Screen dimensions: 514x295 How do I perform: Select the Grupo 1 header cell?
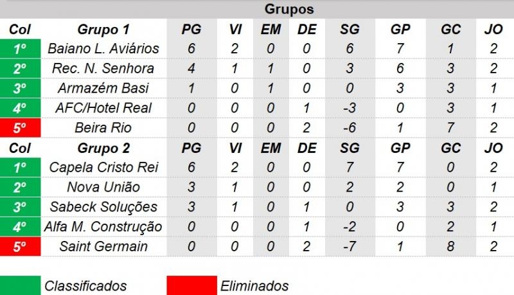(x=103, y=30)
